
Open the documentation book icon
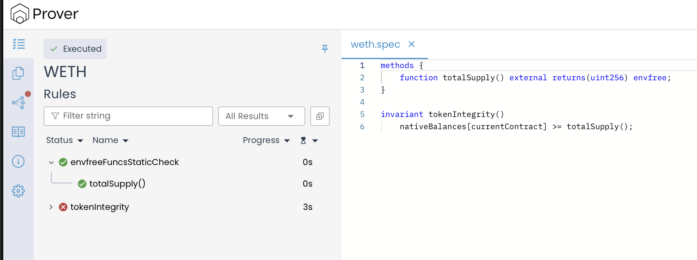click(18, 132)
